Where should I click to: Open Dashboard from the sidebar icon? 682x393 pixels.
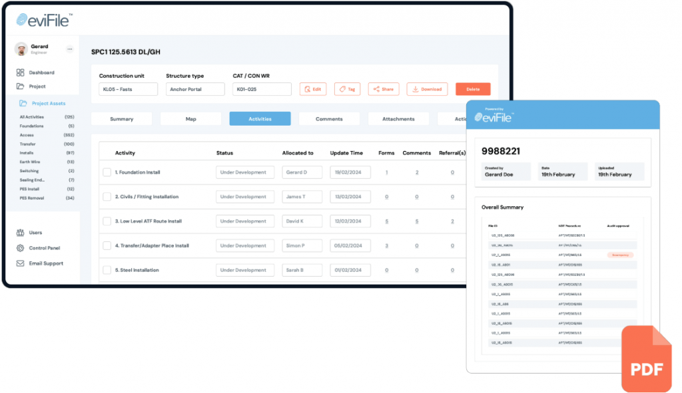(19, 72)
